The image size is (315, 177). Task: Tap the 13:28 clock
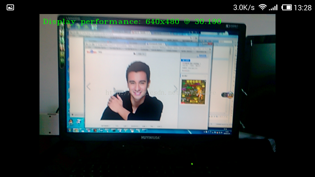303,8
